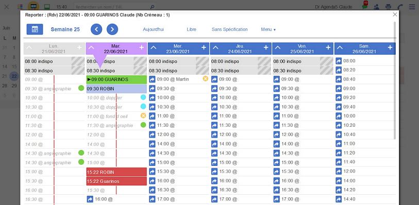
Task: Select the 09:30 ROBIN appointment
Action: point(116,89)
